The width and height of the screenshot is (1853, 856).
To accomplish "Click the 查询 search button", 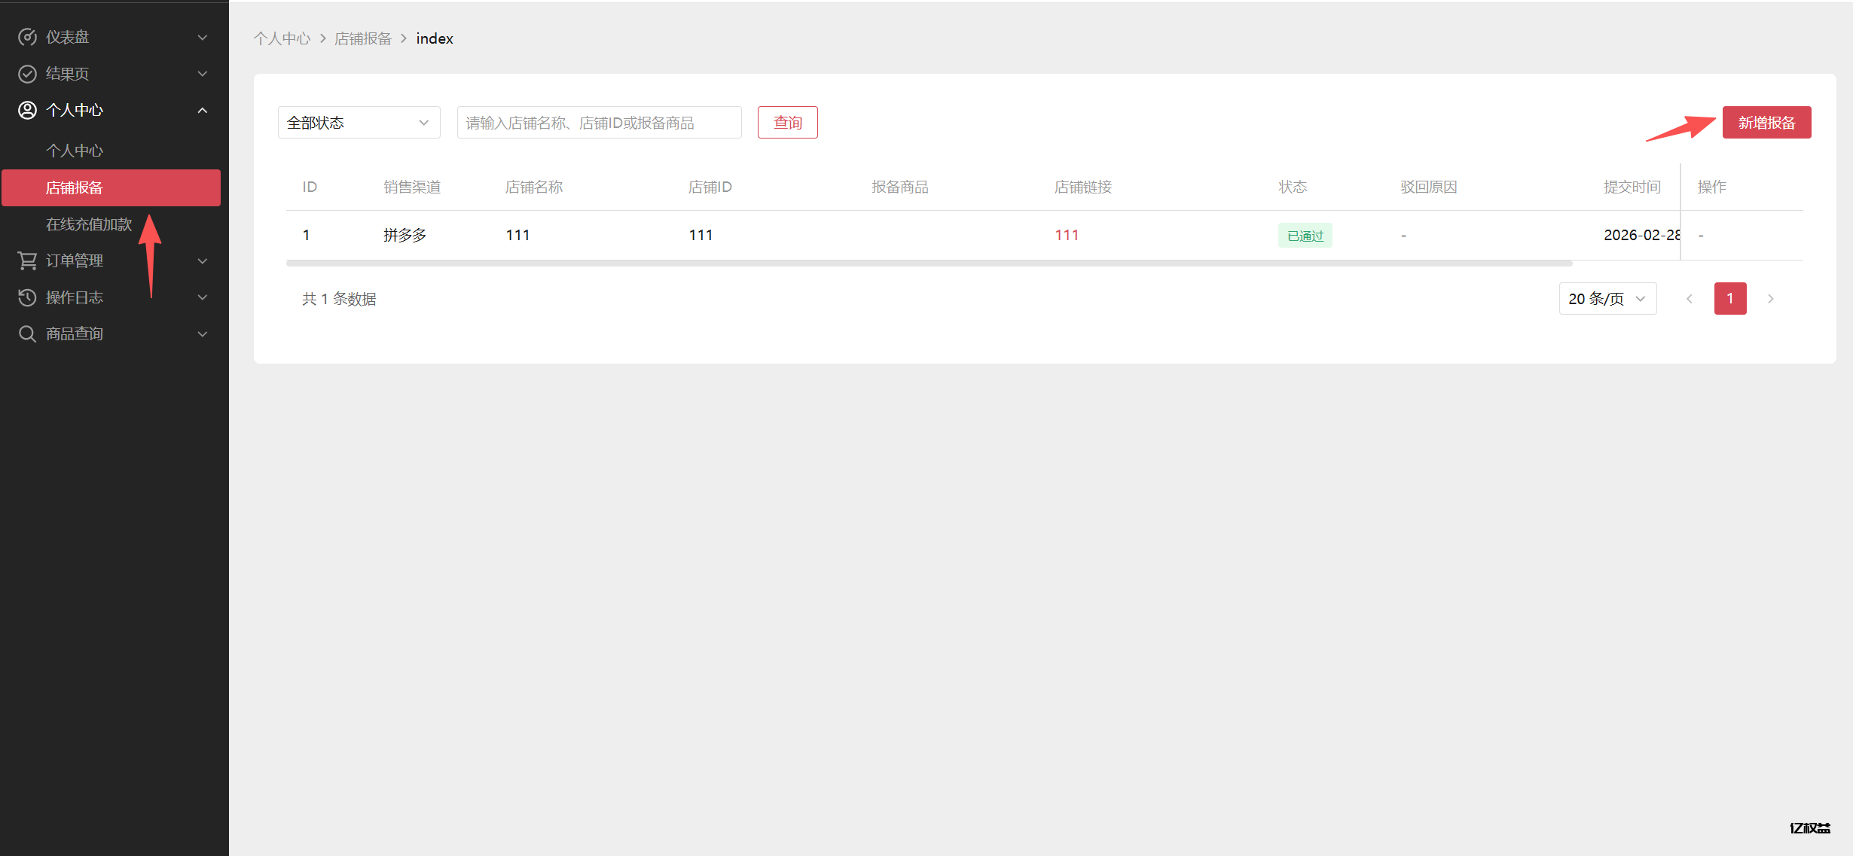I will click(787, 123).
